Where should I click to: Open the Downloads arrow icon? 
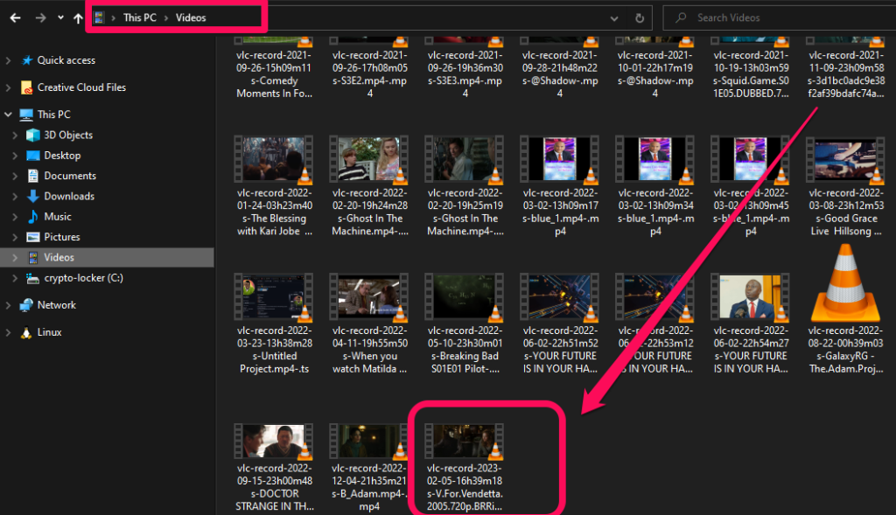33,196
